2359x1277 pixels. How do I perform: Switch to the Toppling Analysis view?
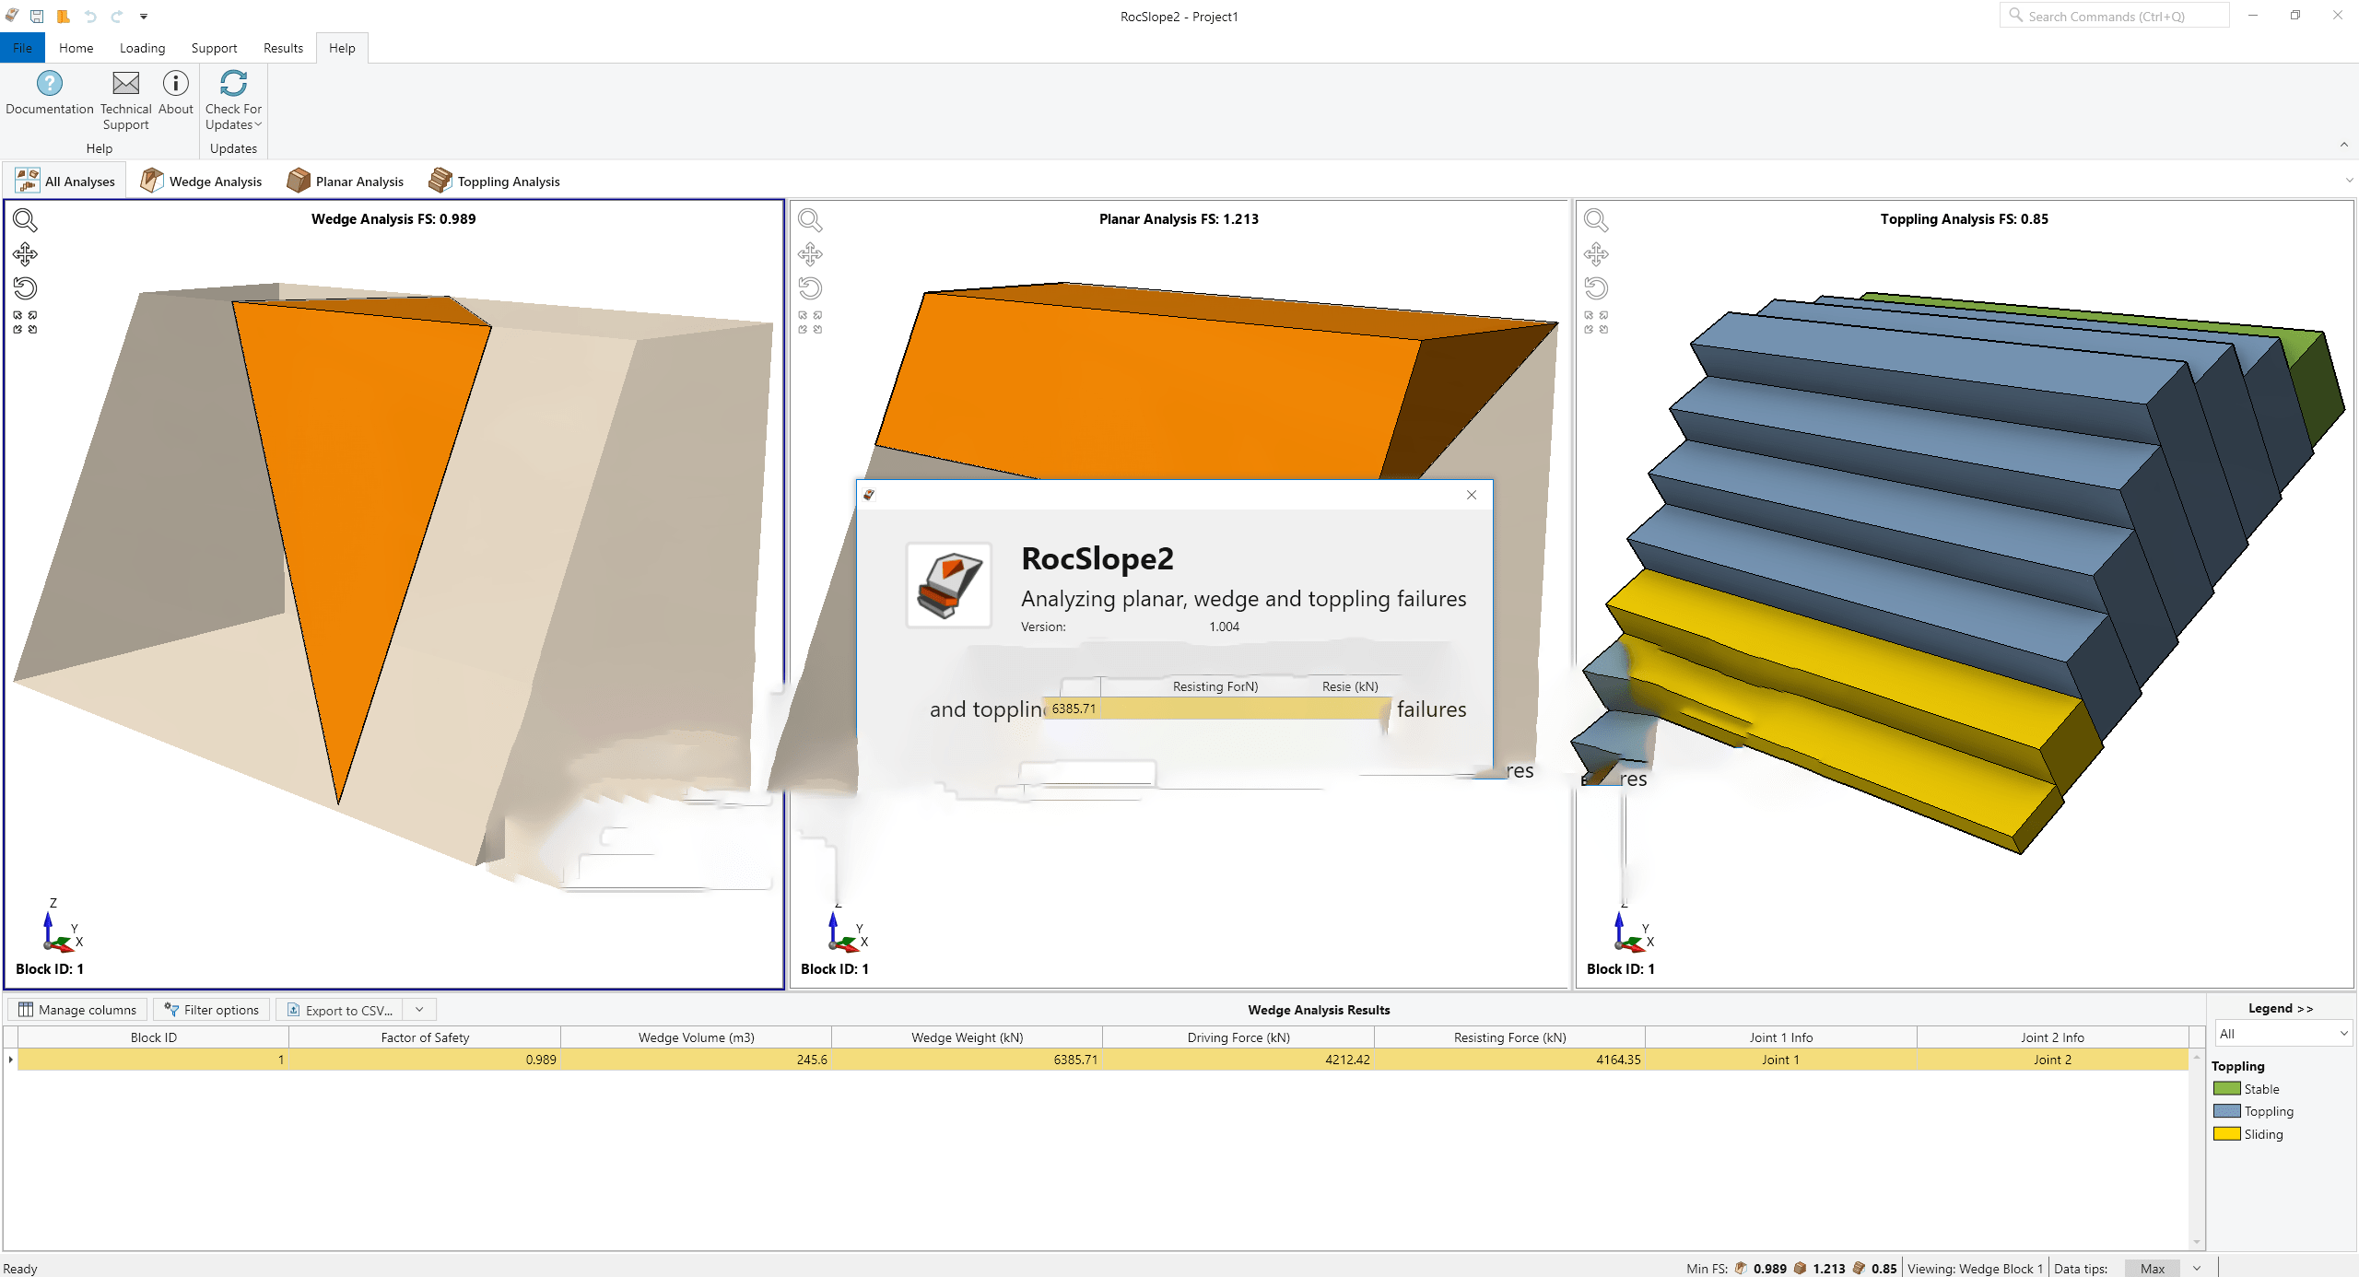click(495, 182)
